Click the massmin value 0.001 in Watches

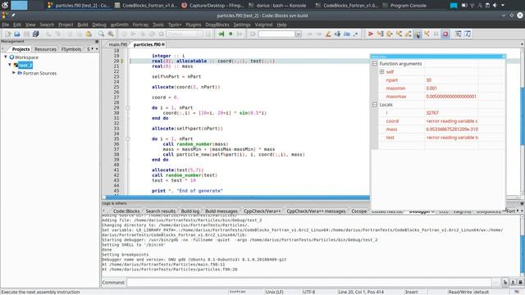[431, 88]
